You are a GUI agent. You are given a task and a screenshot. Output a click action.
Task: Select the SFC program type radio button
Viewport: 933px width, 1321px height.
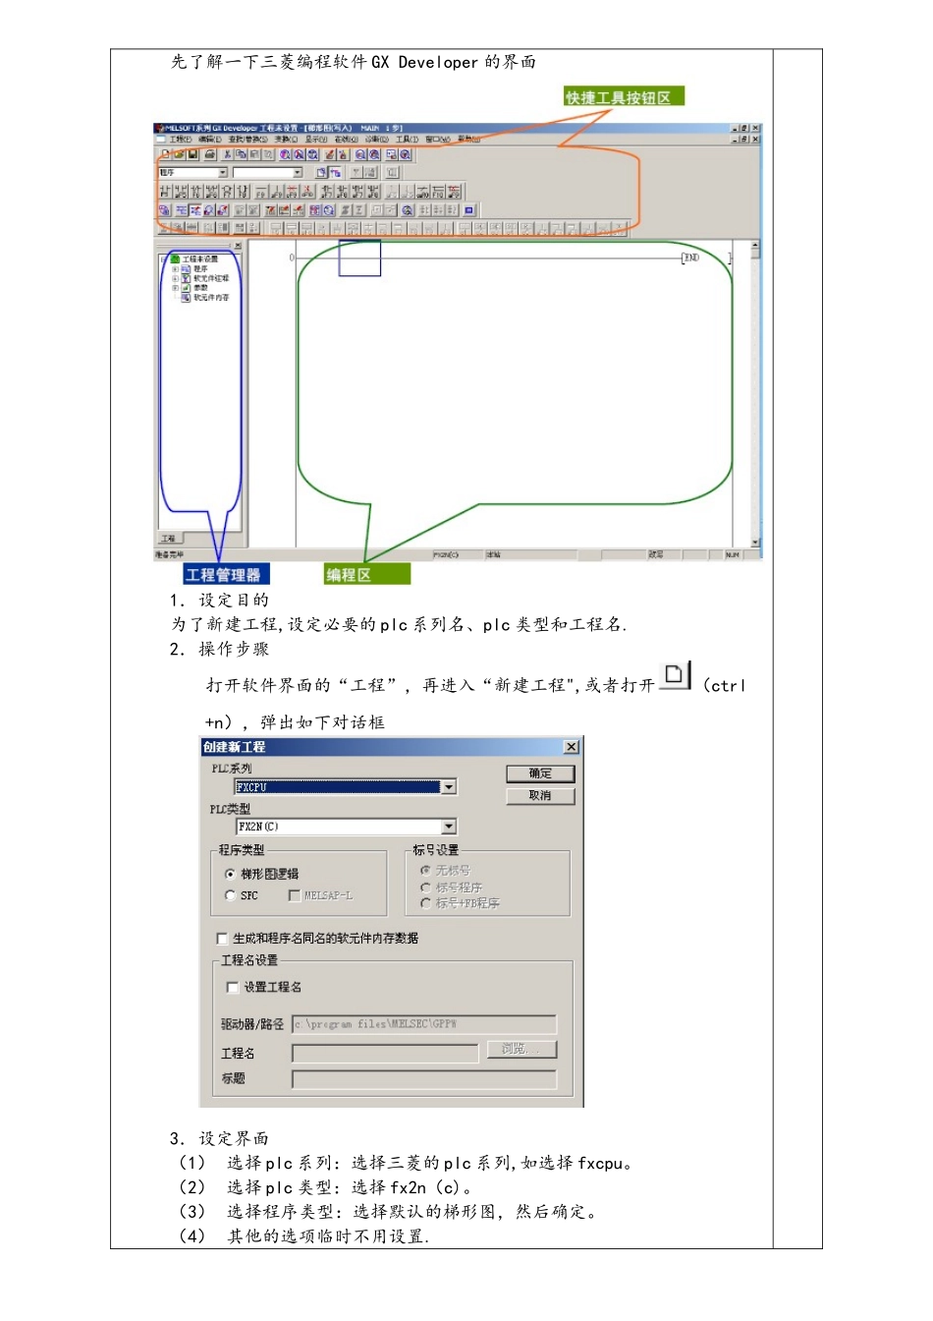pos(230,895)
